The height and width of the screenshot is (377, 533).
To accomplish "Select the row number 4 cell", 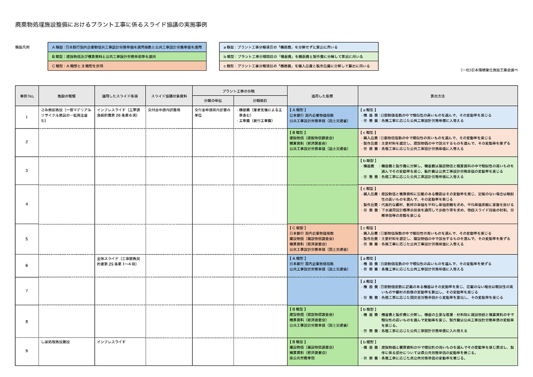I will (27, 204).
